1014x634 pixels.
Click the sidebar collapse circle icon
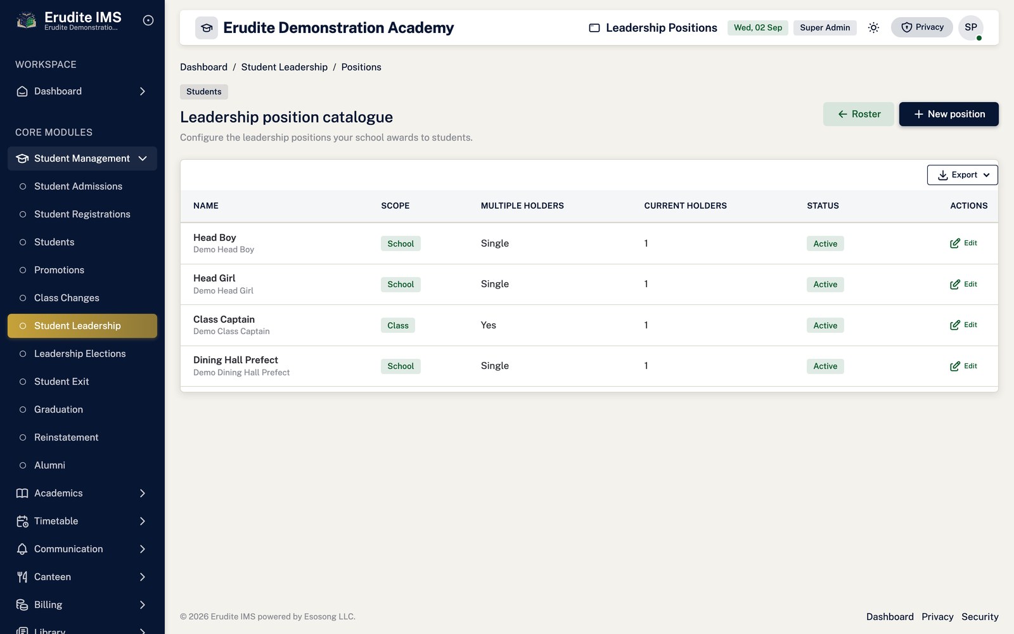tap(148, 20)
